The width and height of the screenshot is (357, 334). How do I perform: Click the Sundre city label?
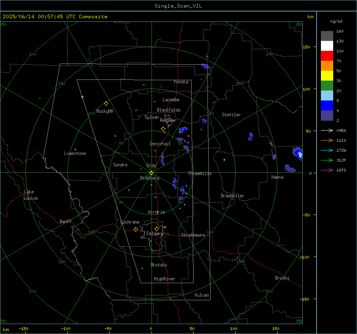pos(120,164)
